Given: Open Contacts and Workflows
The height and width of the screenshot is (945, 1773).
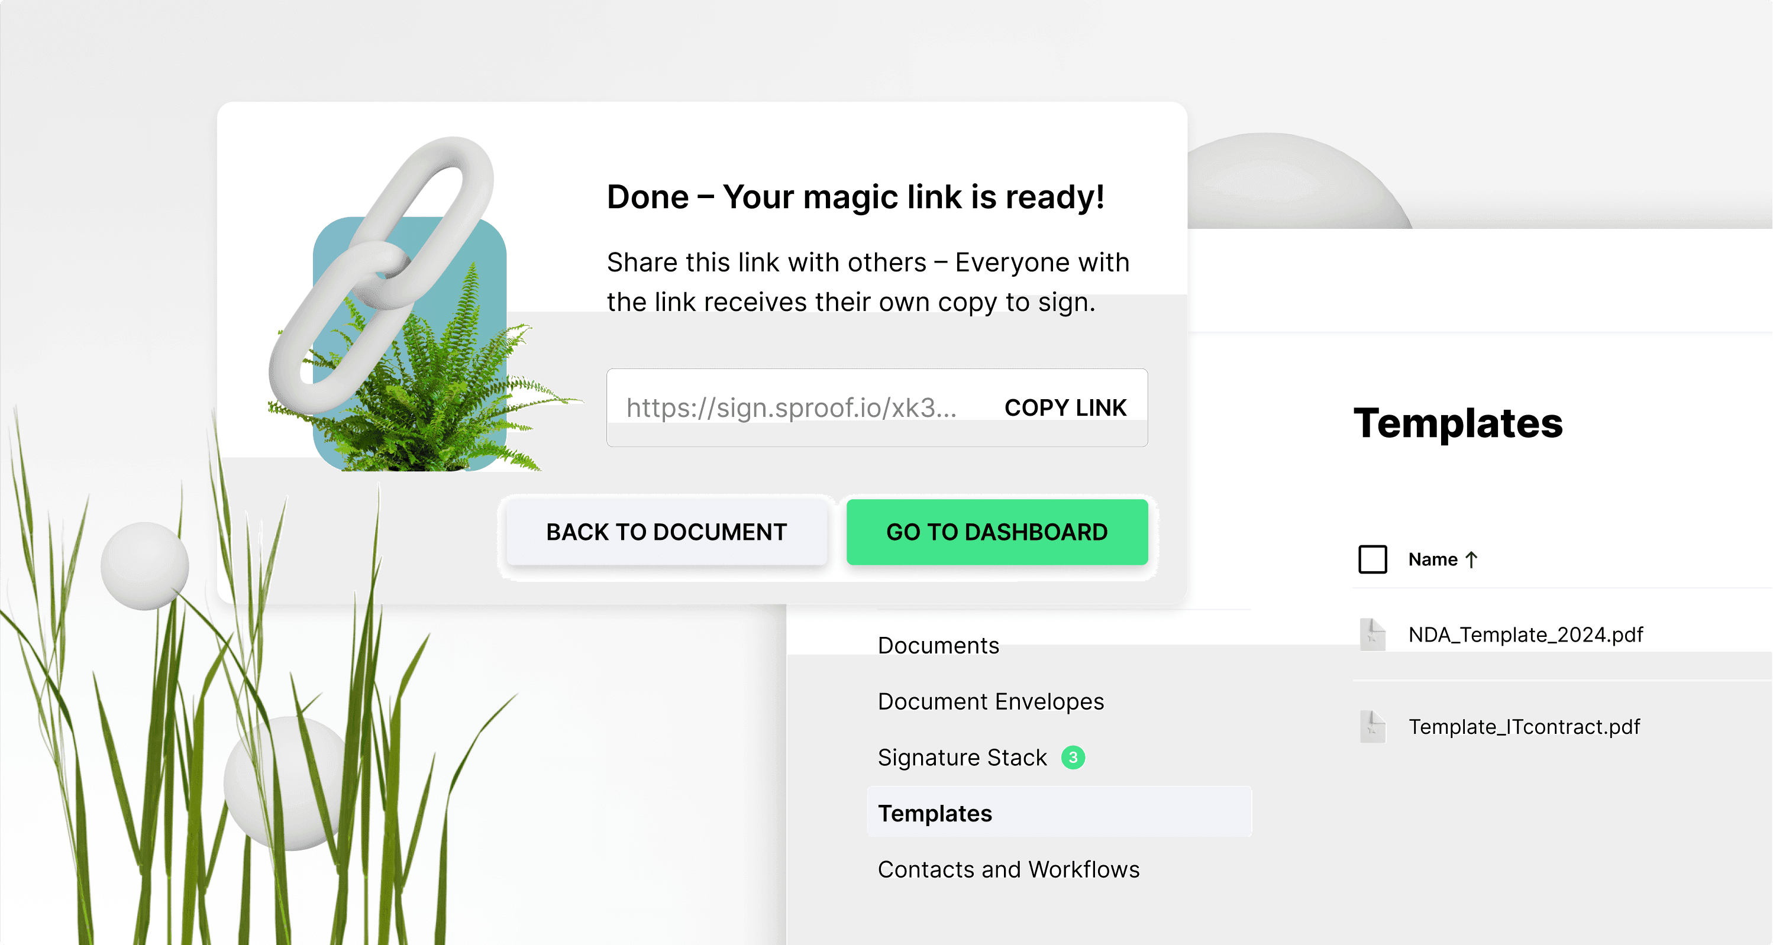Looking at the screenshot, I should [x=1008, y=869].
